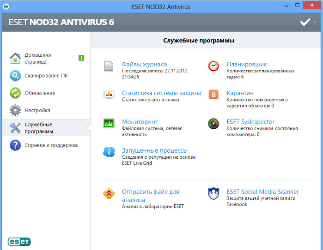Screen dimensions: 323x250
Task: Open Статистика системы защиты
Action: tap(161, 93)
